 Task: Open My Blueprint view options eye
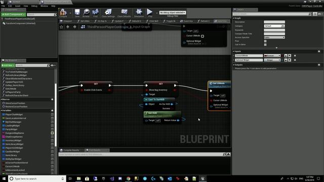click(x=53, y=65)
